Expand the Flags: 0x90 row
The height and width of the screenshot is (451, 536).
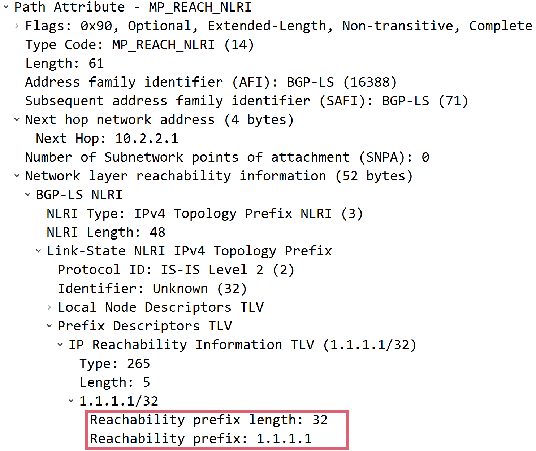[x=16, y=26]
